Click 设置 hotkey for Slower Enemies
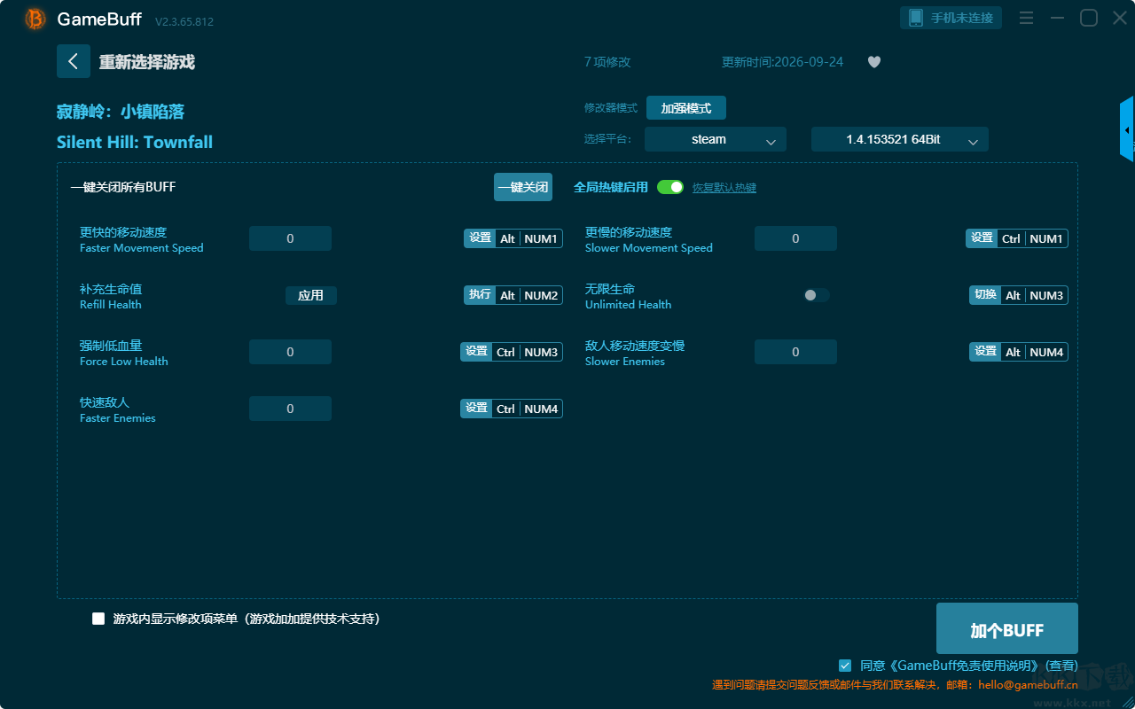Viewport: 1135px width, 709px height. 985,352
